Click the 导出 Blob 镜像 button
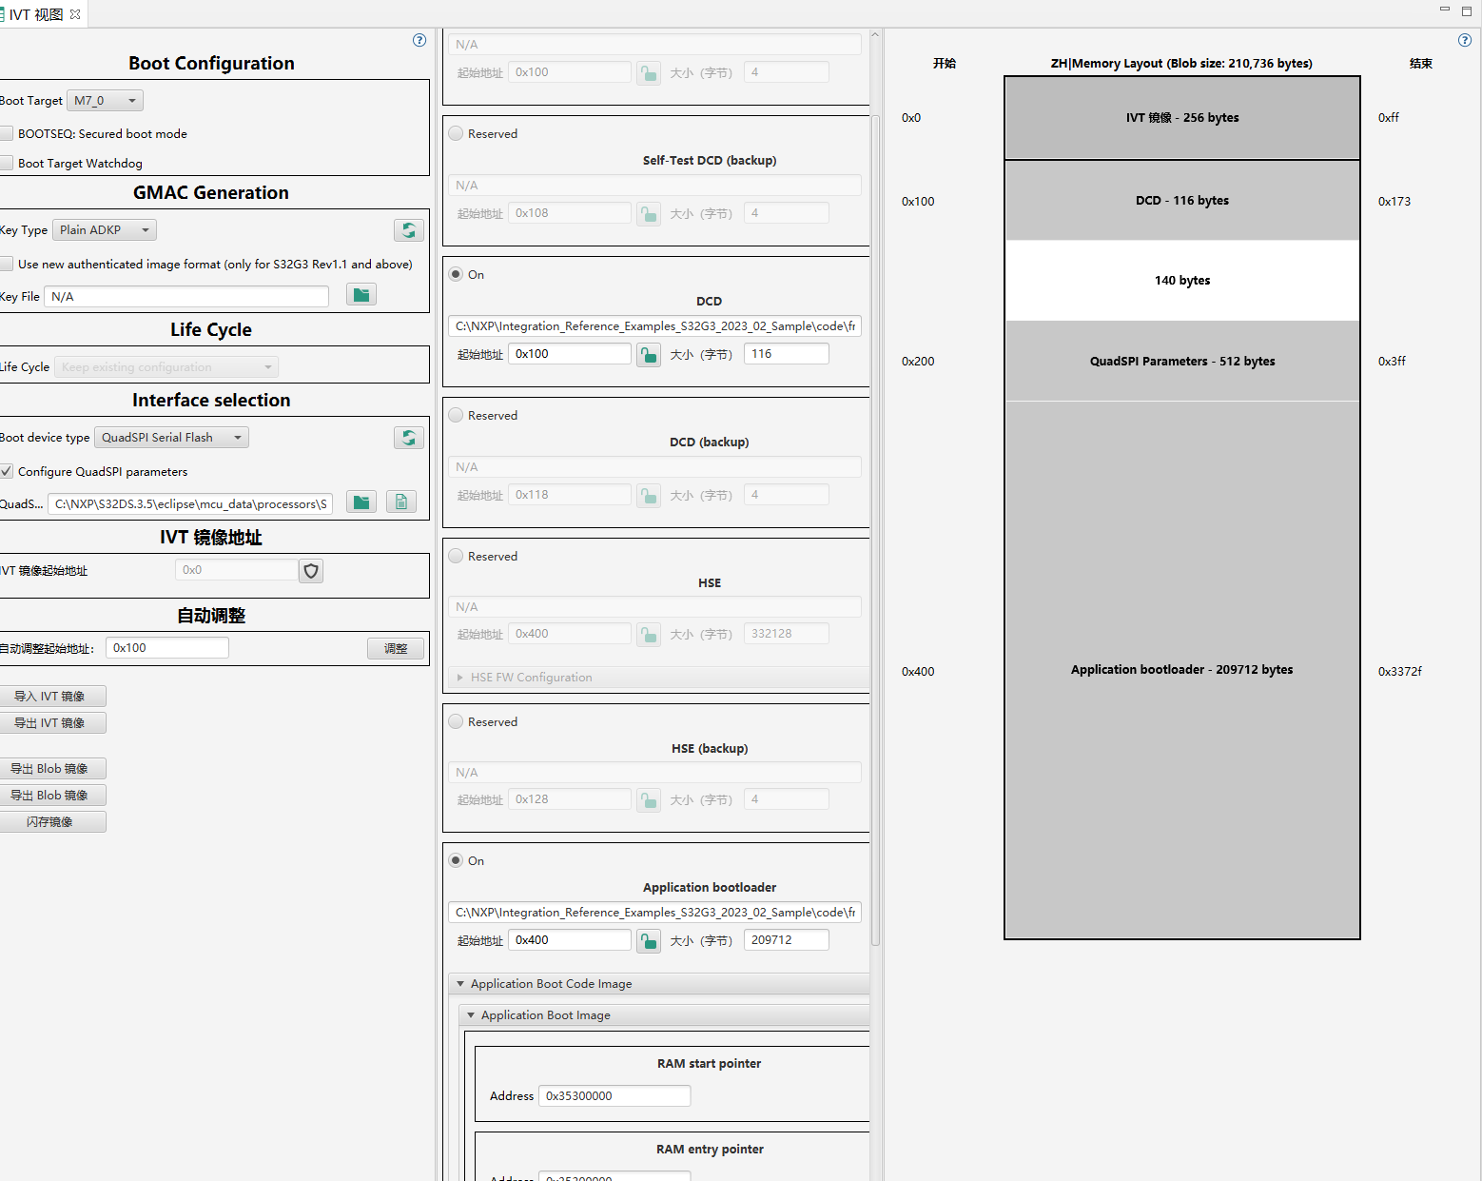Viewport: 1482px width, 1181px height. click(53, 768)
